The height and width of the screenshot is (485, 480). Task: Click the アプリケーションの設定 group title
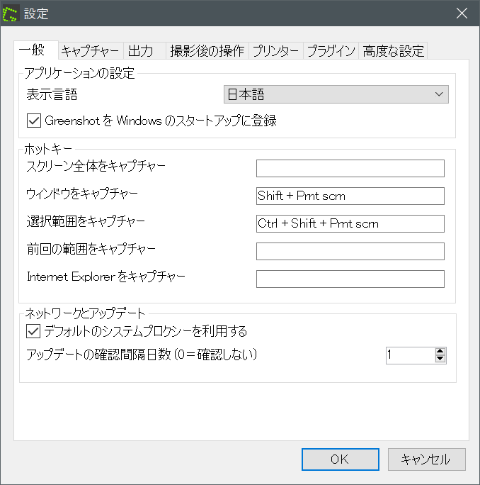pos(79,73)
